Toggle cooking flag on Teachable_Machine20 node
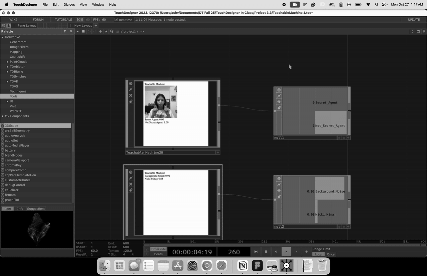427x276 pixels. (131, 89)
